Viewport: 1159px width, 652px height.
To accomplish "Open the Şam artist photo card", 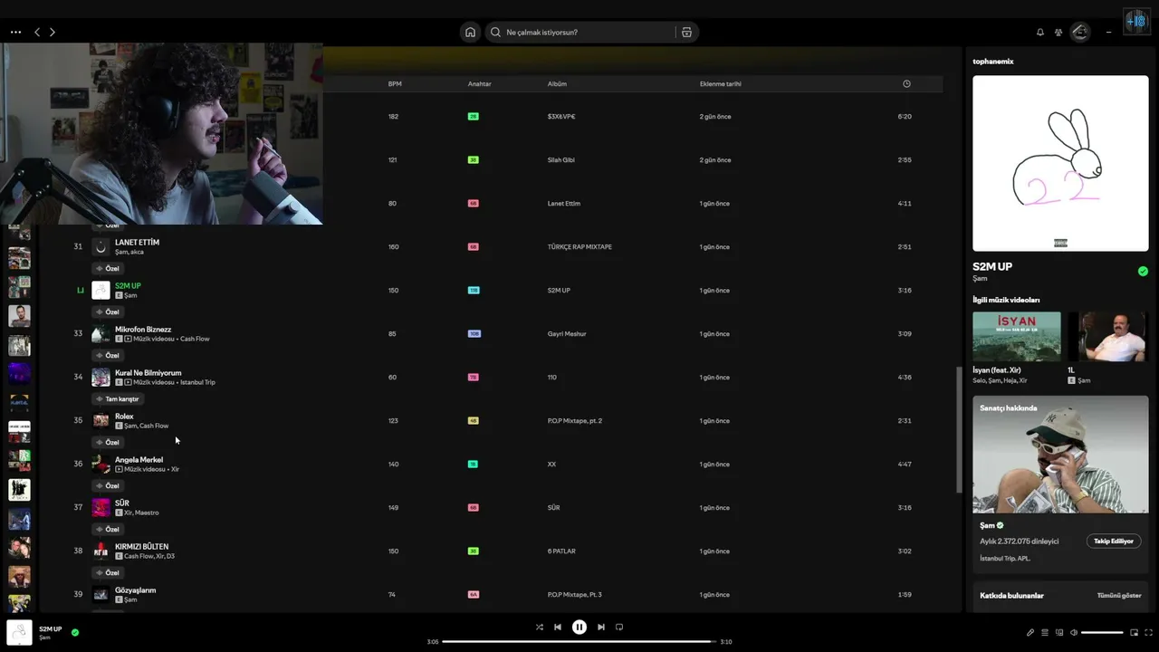I will (1060, 455).
